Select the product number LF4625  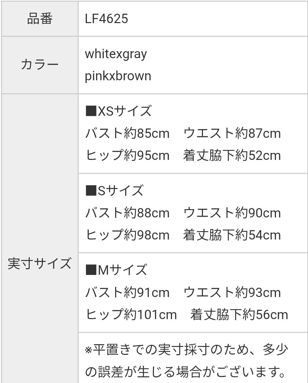[106, 19]
